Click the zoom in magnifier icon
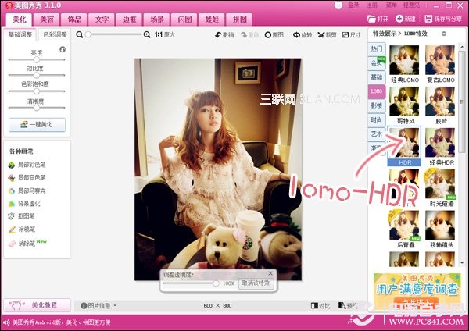Image resolution: width=469 pixels, height=331 pixels. [x=147, y=34]
